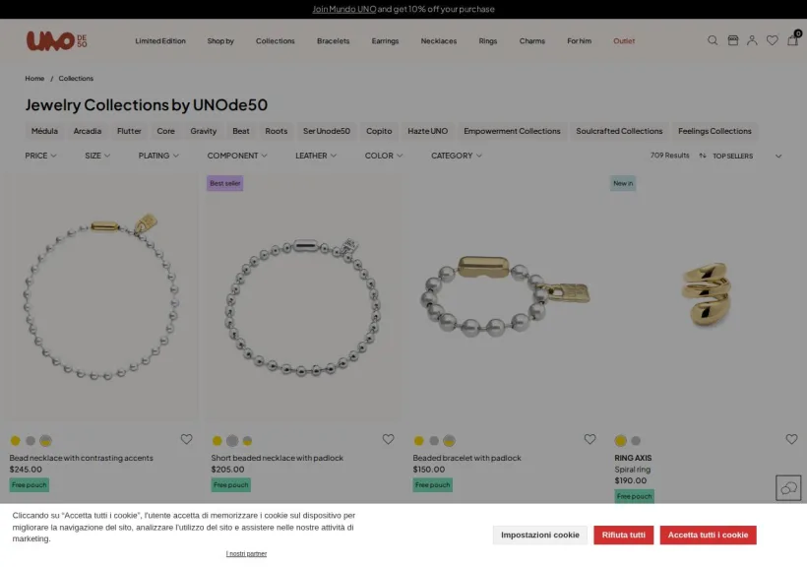View wishlist via header heart icon
The image size is (807, 568).
(772, 40)
